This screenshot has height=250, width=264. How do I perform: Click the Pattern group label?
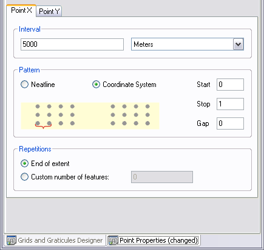29,70
